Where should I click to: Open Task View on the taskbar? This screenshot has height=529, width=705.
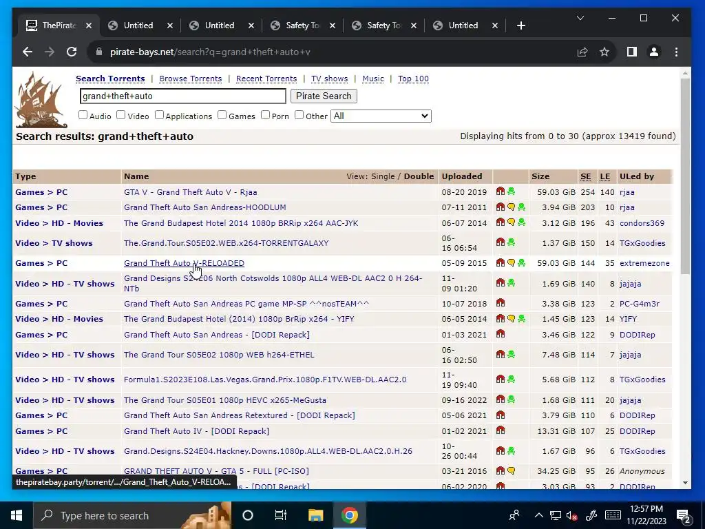(x=281, y=515)
